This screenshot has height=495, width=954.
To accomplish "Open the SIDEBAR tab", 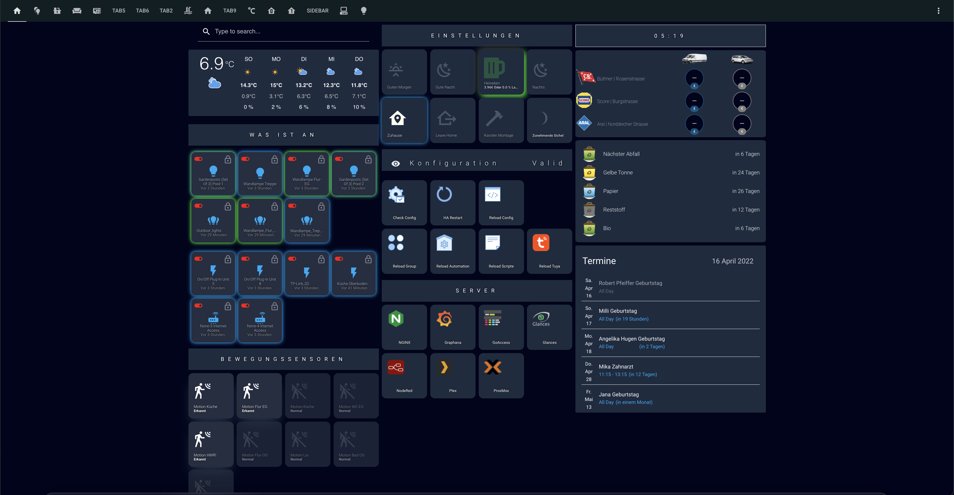I will coord(317,11).
